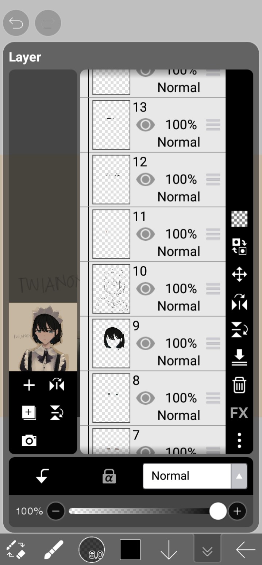Tap the clipping arrow button
Screen dimensions: 262x565
tap(42, 476)
